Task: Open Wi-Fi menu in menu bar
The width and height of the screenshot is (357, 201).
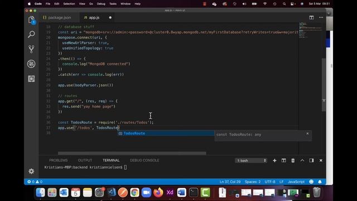Action: [x=265, y=4]
